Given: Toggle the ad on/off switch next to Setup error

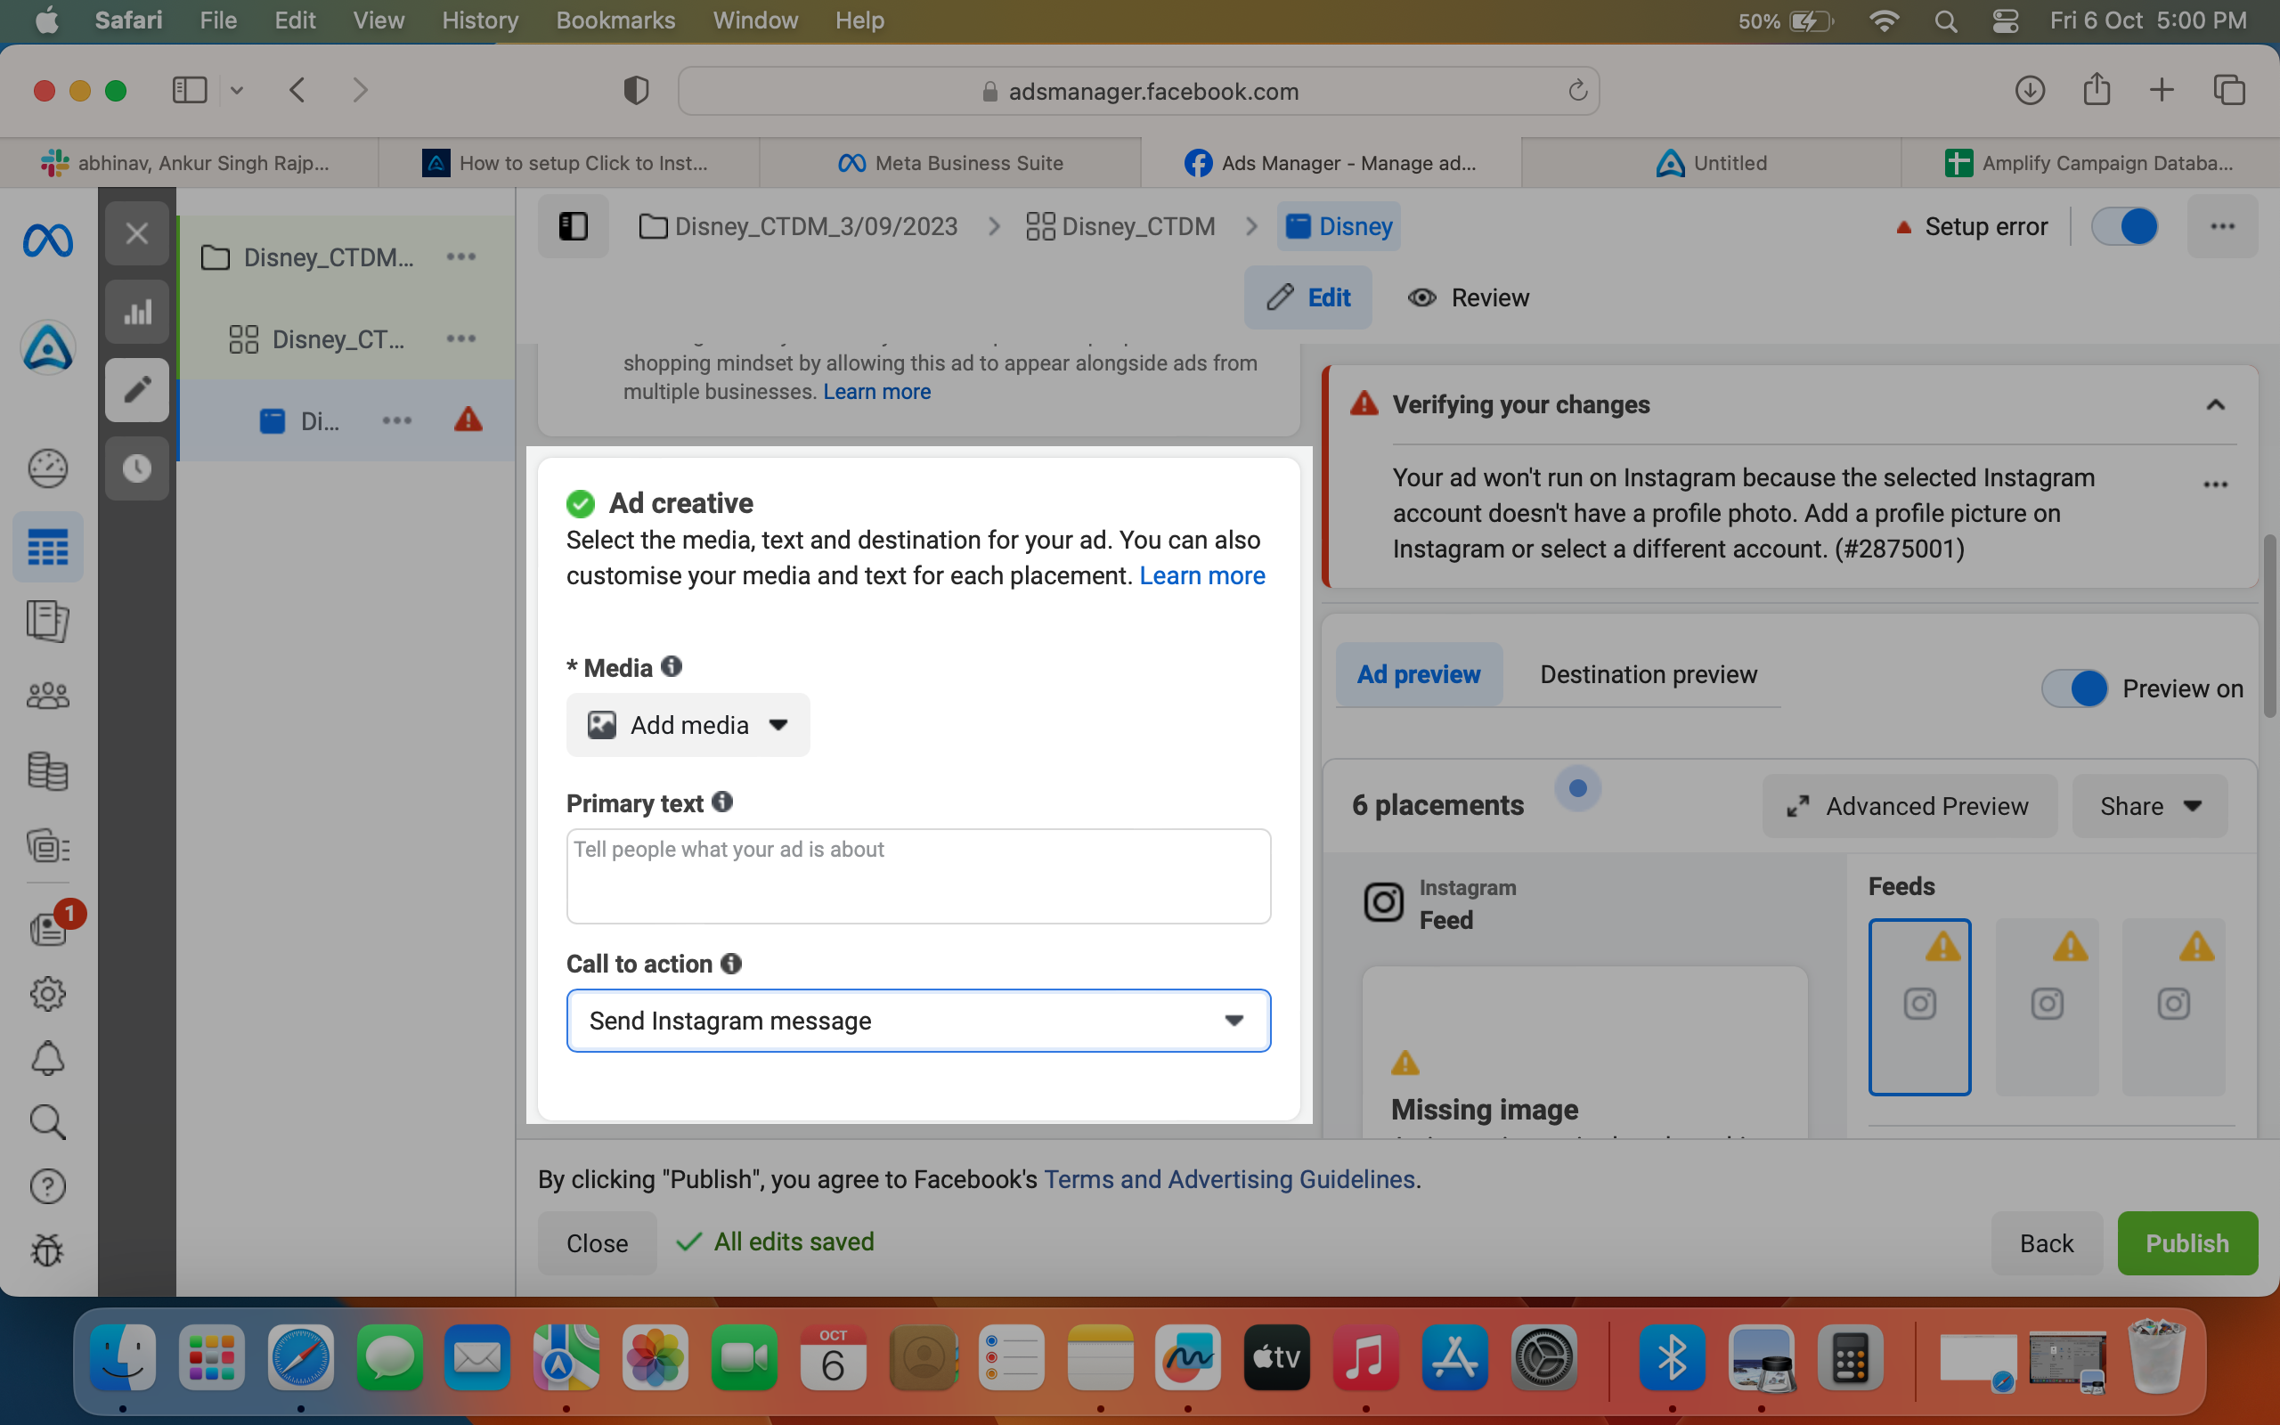Looking at the screenshot, I should click(x=2124, y=226).
